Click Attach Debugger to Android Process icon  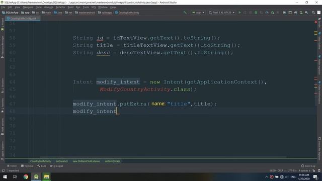pyautogui.click(x=273, y=13)
